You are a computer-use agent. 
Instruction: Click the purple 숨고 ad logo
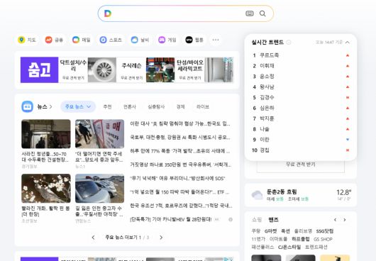[x=39, y=70]
